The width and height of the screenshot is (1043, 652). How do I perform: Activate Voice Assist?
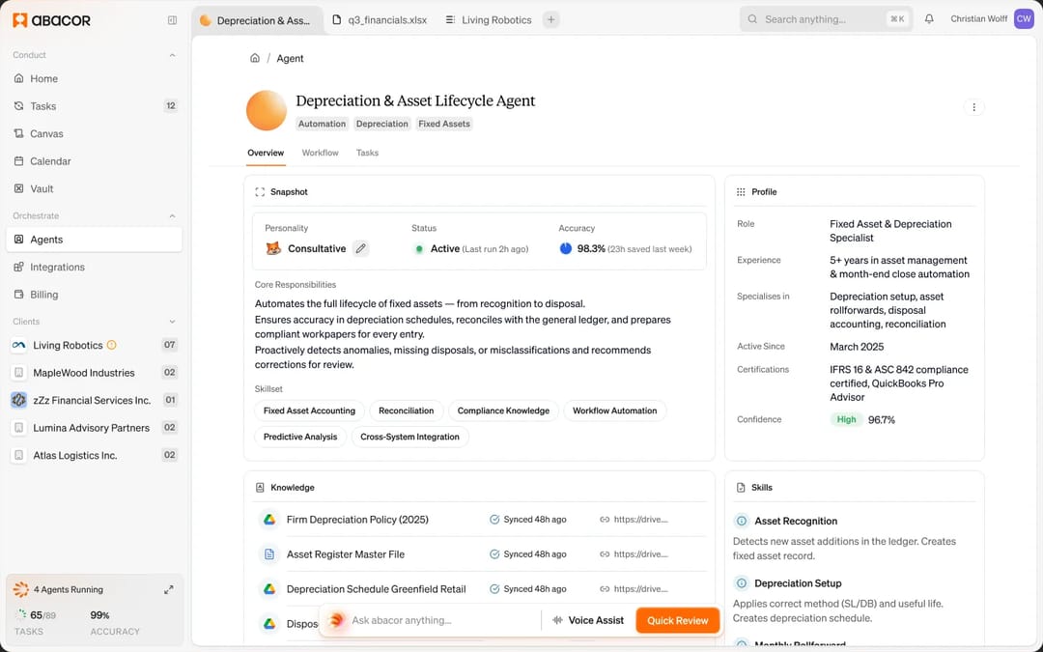[x=588, y=621]
